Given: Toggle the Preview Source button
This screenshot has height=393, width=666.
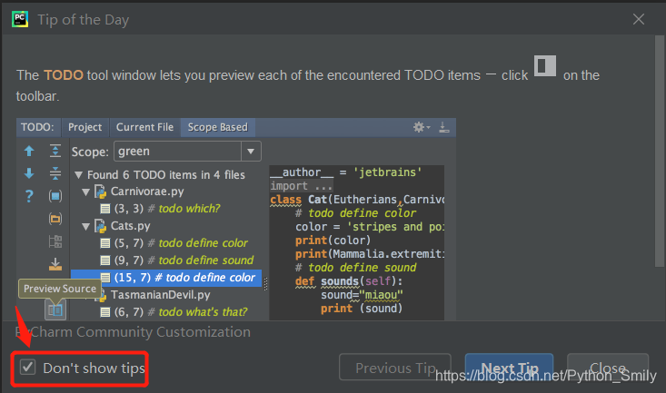Looking at the screenshot, I should [x=55, y=309].
